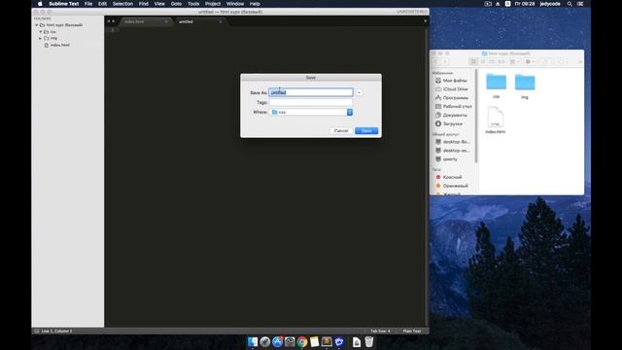Open Launchpad rocket icon in Dock

point(265,341)
